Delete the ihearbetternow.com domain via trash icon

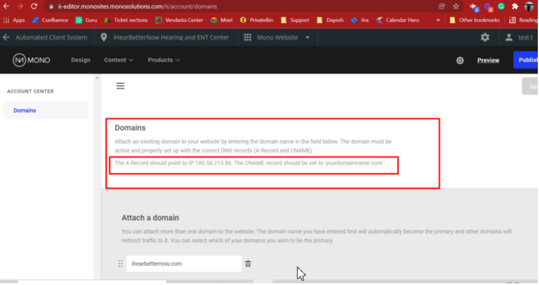point(248,264)
